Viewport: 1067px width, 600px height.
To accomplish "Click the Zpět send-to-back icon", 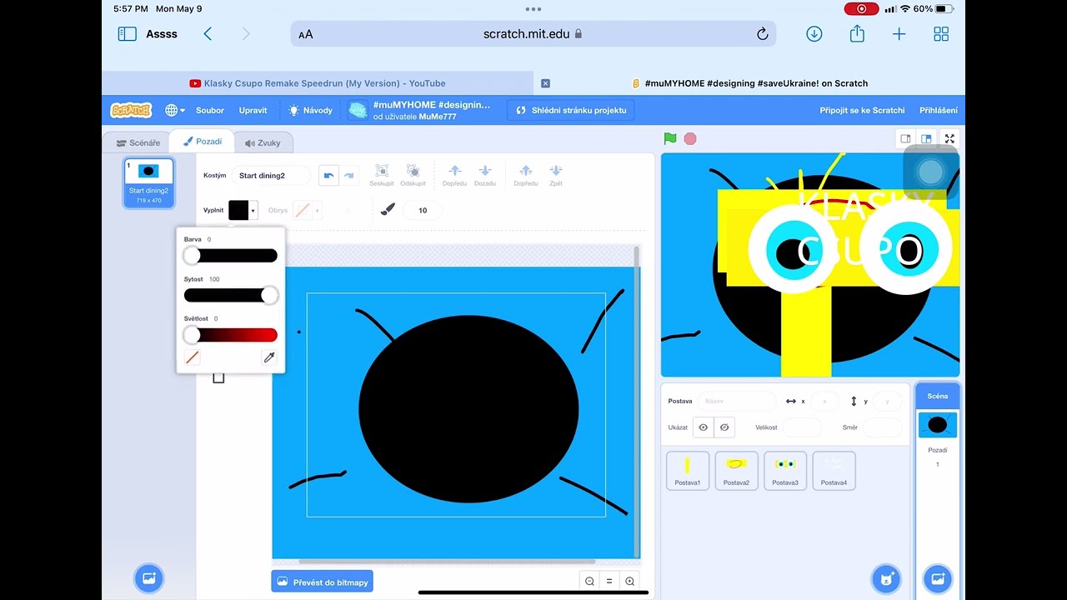I will click(556, 175).
